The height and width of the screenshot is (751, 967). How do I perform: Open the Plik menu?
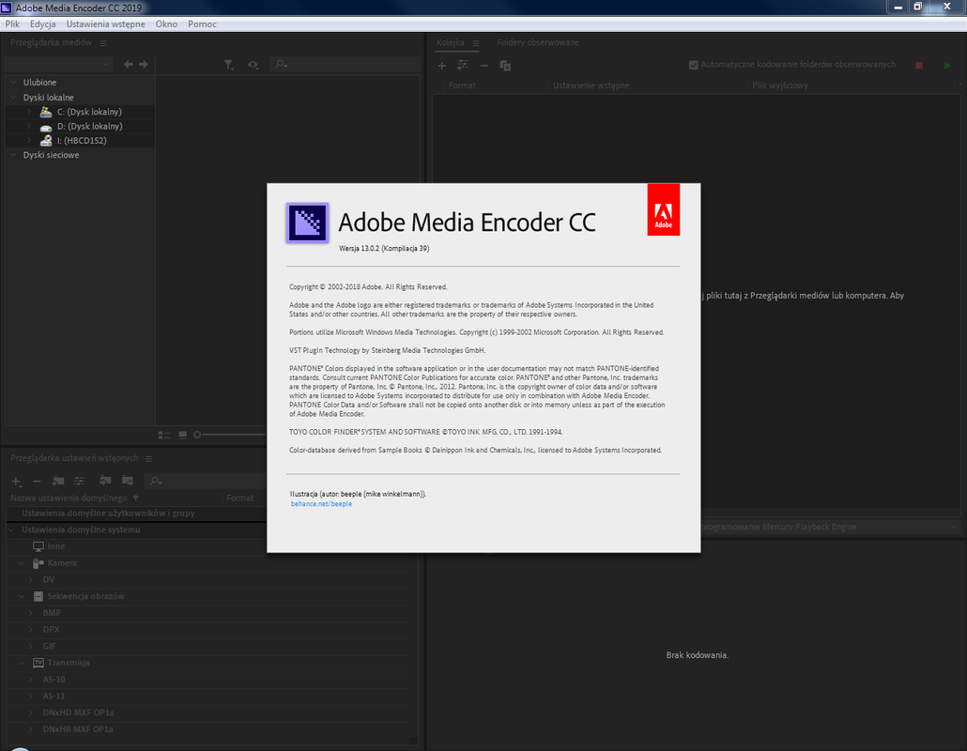click(x=12, y=24)
